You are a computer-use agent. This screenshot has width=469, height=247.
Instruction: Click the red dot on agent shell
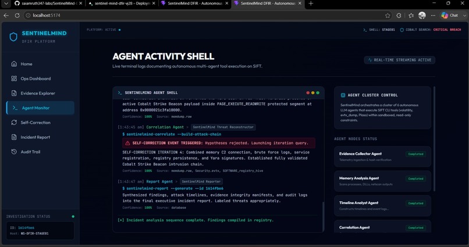308,92
